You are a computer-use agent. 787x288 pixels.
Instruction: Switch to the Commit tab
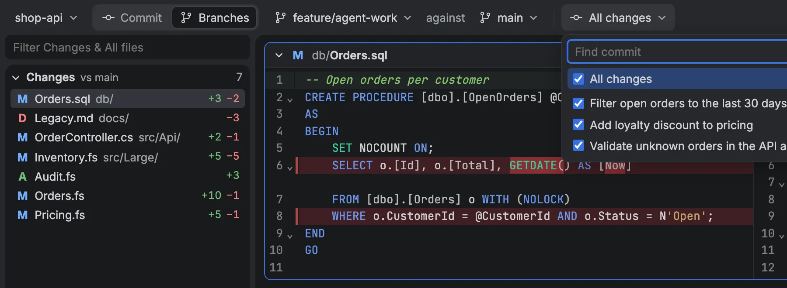[132, 18]
